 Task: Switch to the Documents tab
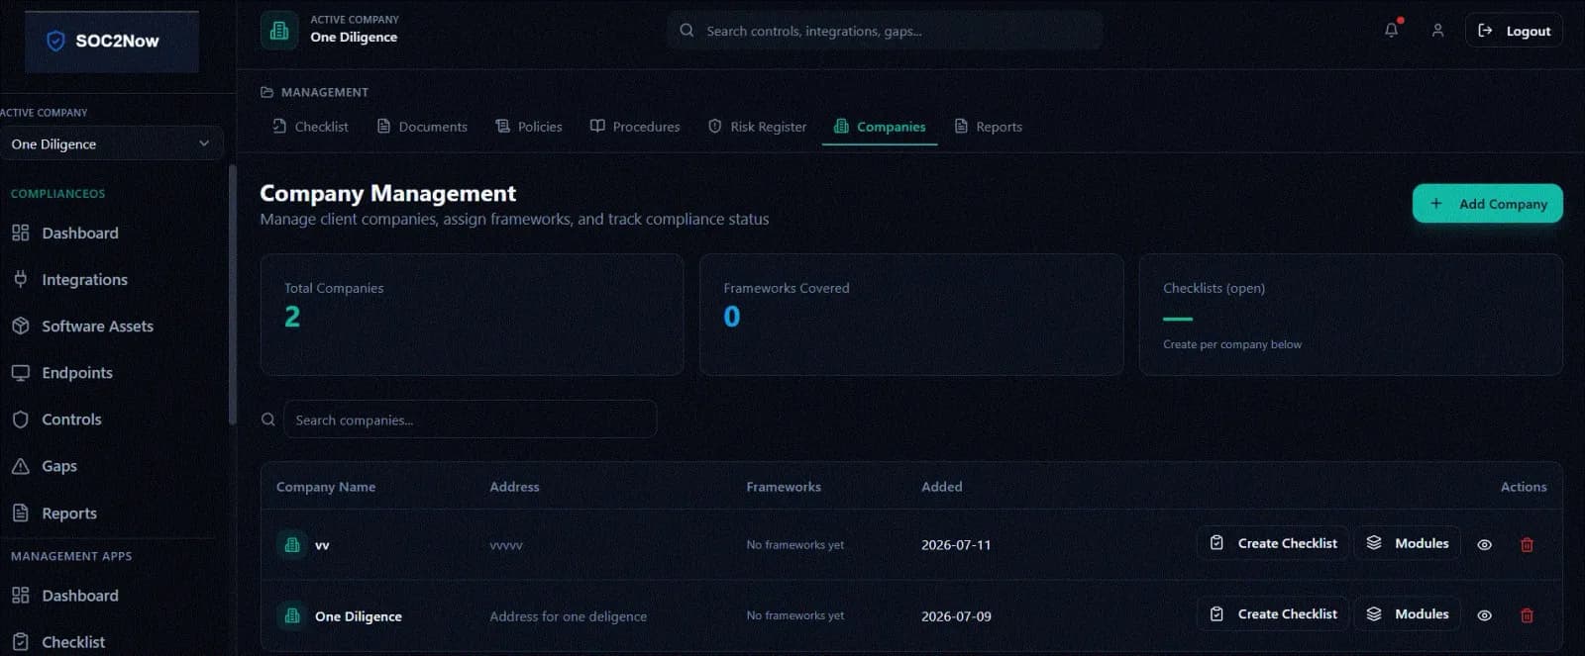coord(422,127)
